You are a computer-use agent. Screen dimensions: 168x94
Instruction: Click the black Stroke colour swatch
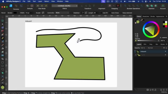point(15,13)
